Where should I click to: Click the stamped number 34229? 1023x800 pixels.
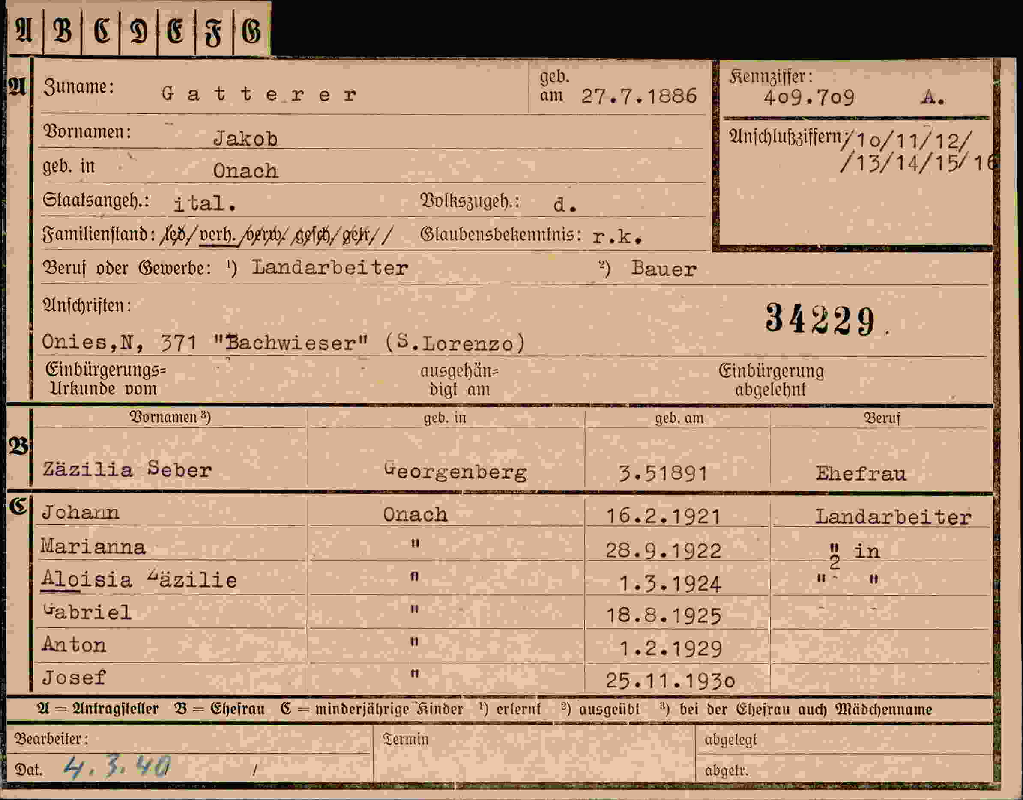[x=820, y=319]
